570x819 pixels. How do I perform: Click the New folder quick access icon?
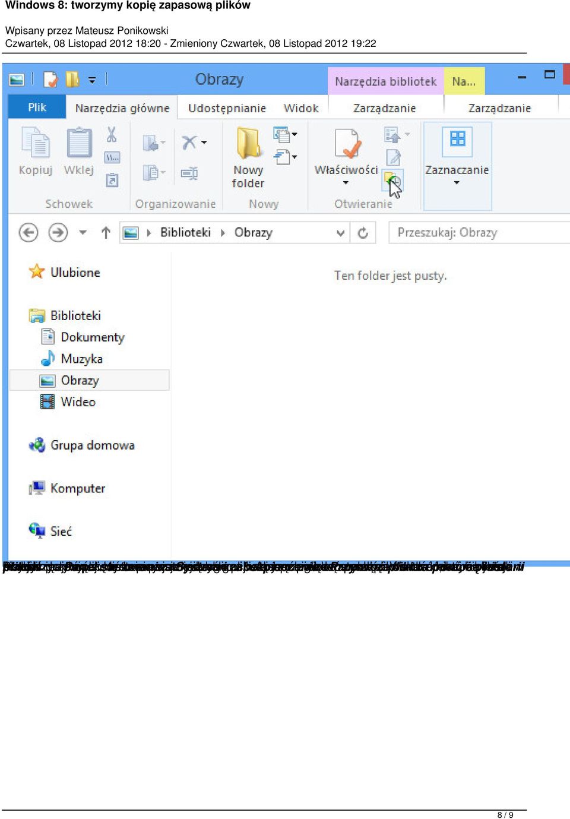coord(72,79)
